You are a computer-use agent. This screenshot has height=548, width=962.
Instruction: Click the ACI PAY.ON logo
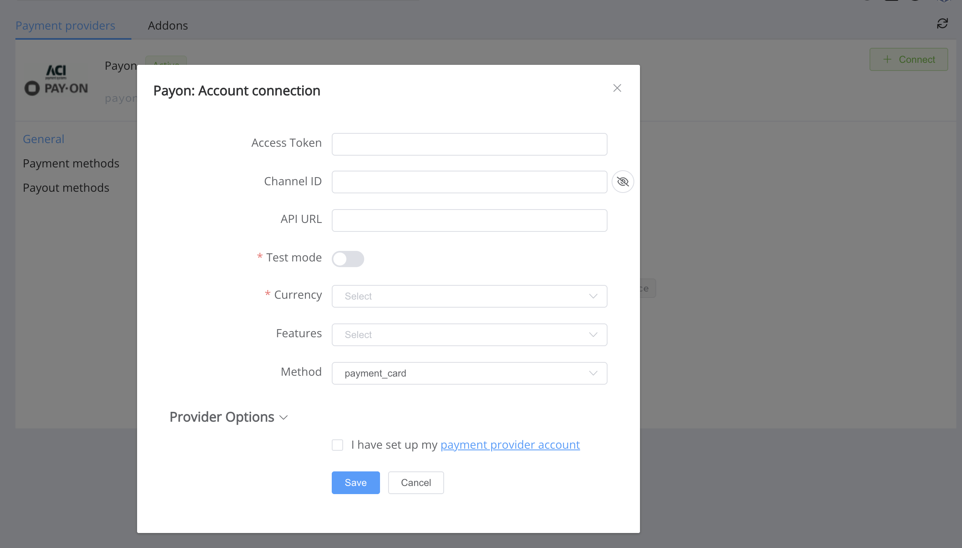(x=56, y=80)
